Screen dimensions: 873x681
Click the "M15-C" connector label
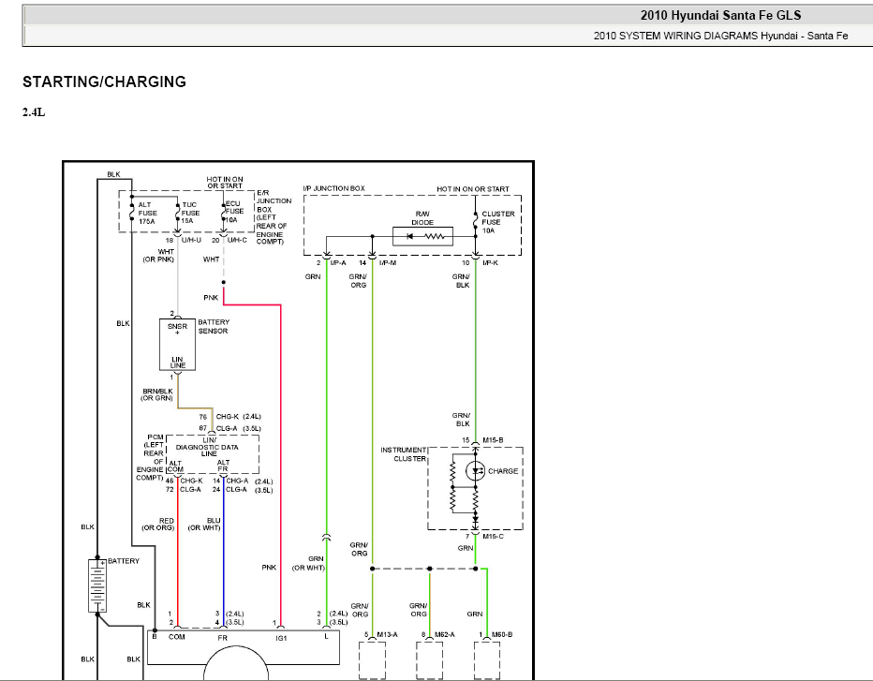[493, 537]
